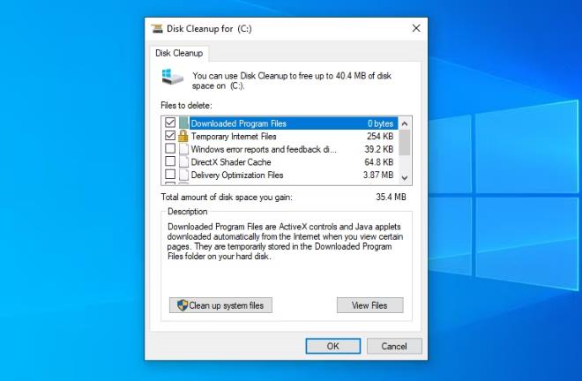Click the scrollbar thumb in Files to delete
The image size is (582, 381).
tap(405, 142)
